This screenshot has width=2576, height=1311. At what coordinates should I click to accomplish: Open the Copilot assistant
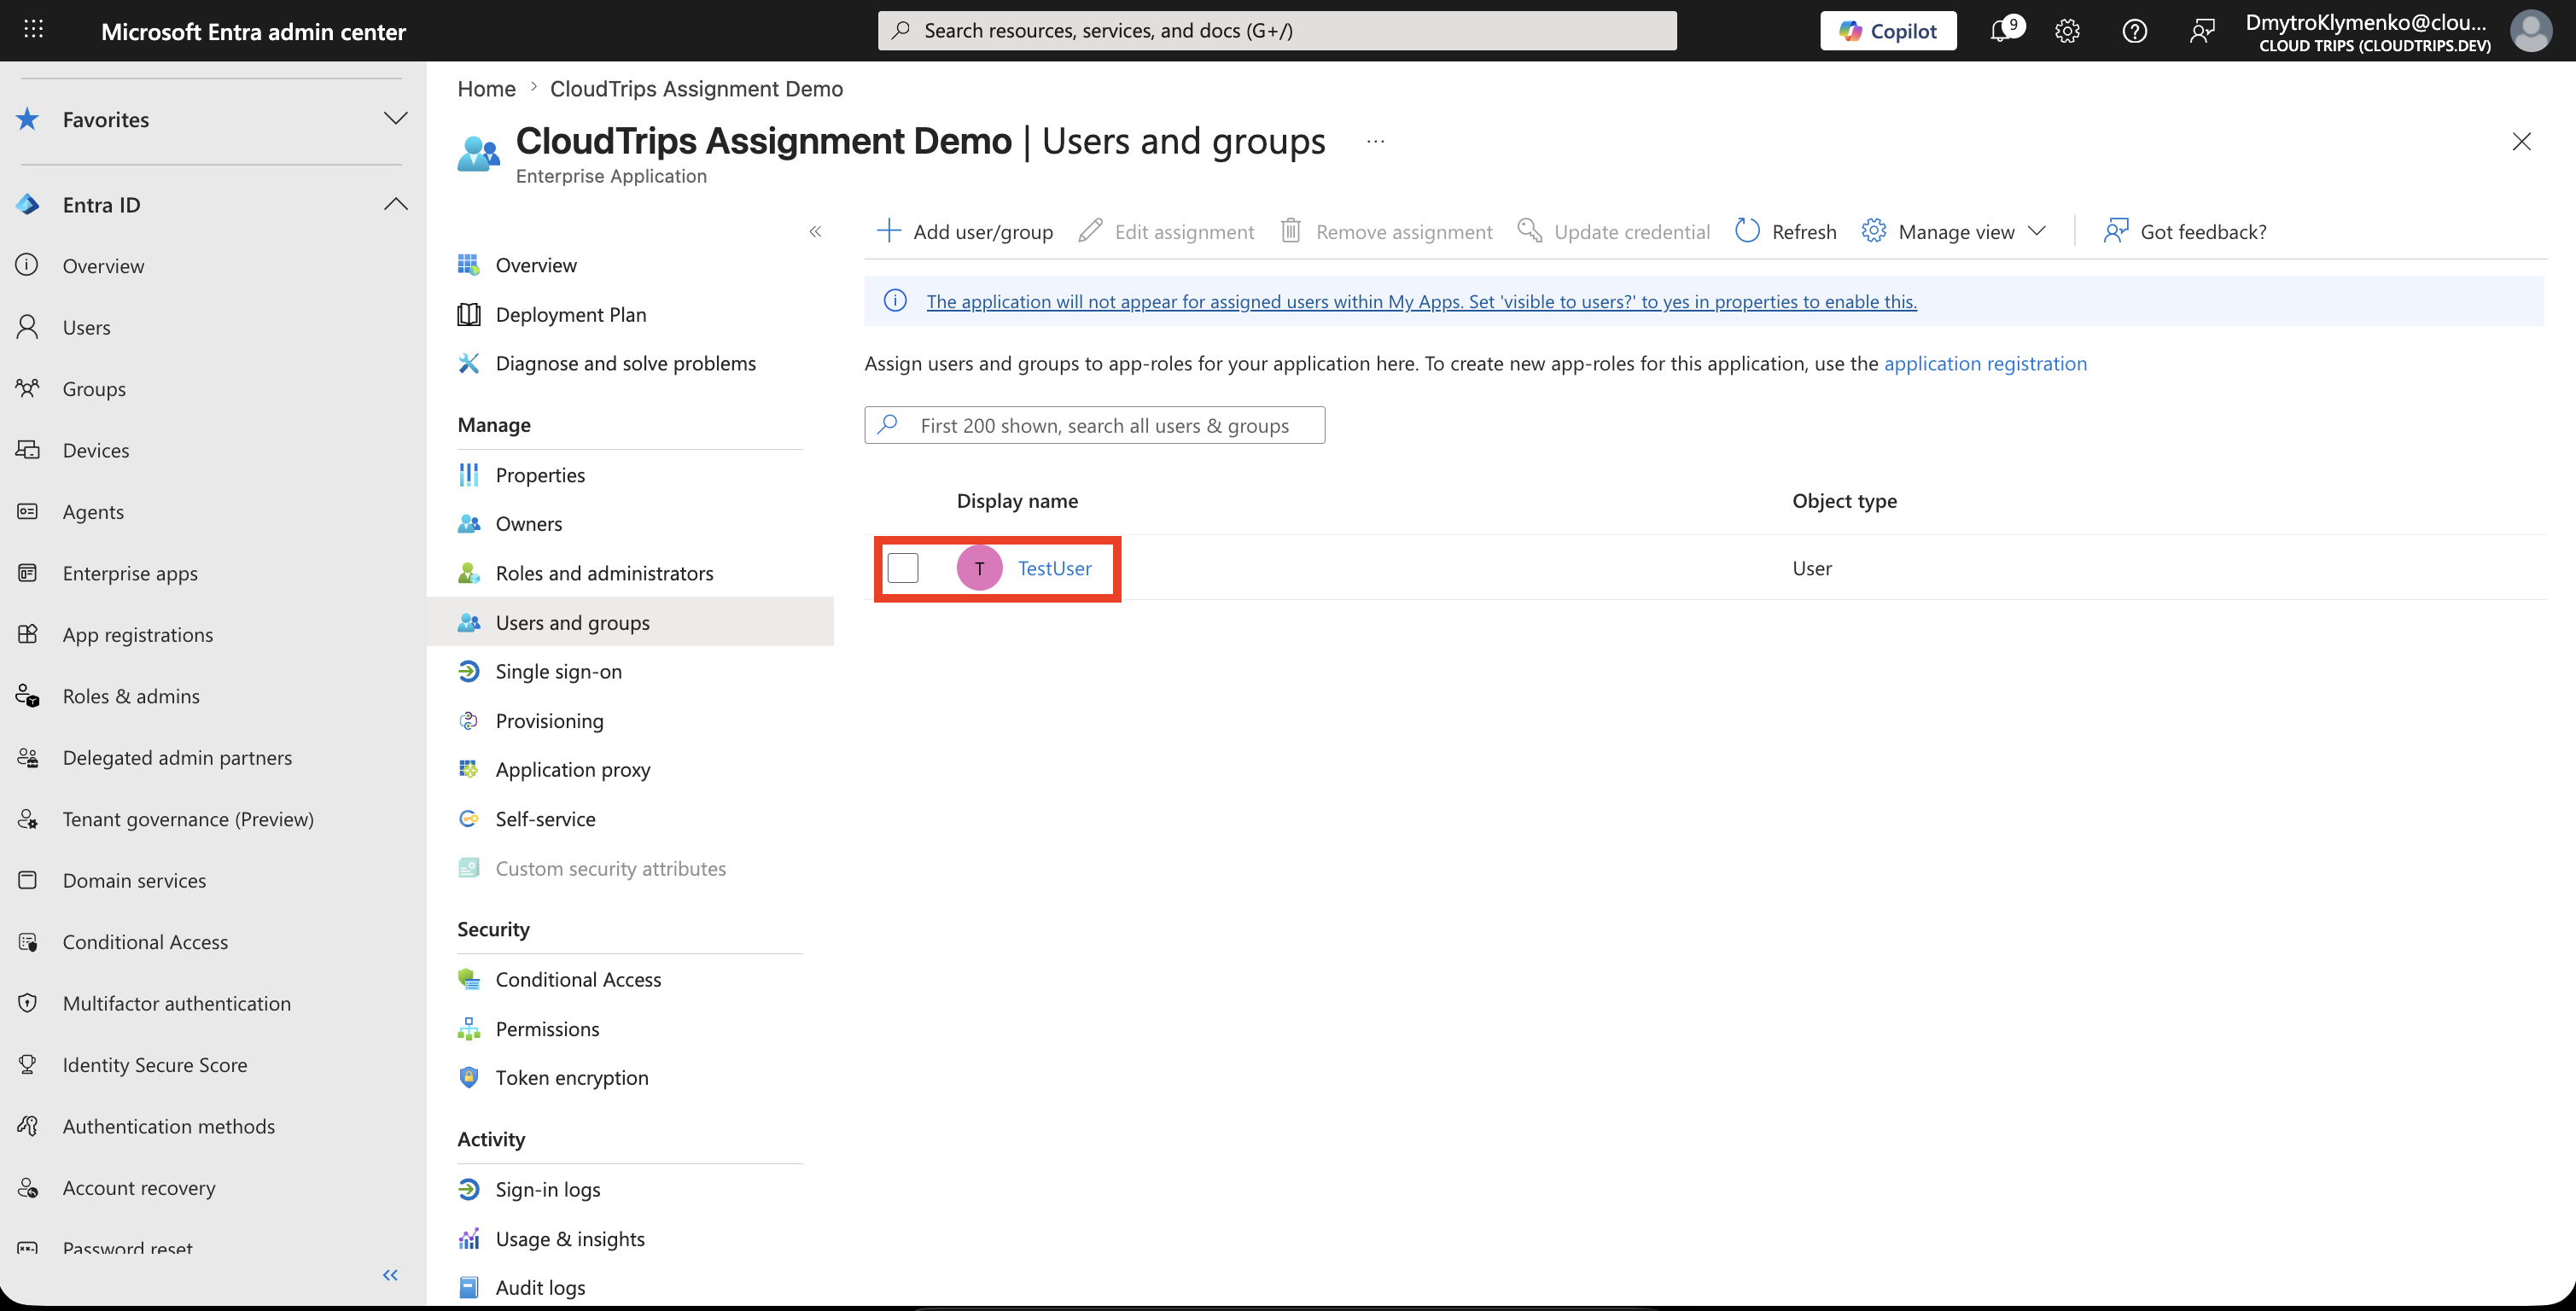point(1887,31)
